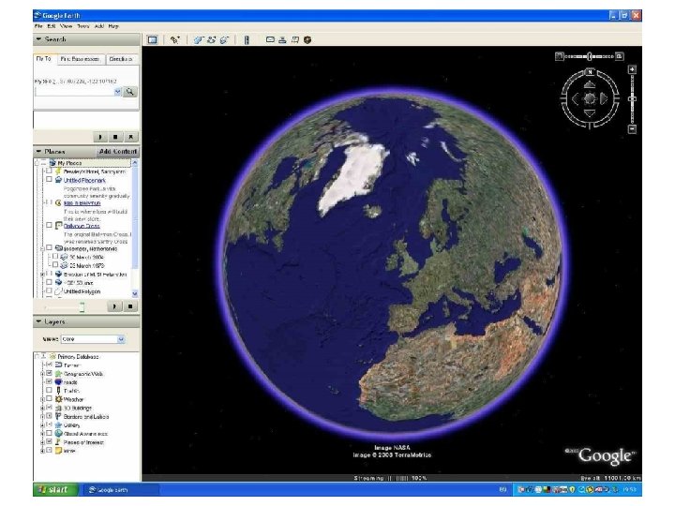Click the Add Content button
The image size is (675, 506).
118,152
